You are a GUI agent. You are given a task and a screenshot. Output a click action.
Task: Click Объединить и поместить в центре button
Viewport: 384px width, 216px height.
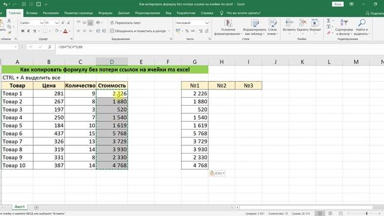[x=138, y=31]
